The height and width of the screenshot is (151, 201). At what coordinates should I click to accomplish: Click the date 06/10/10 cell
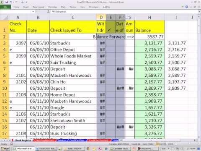(38, 89)
